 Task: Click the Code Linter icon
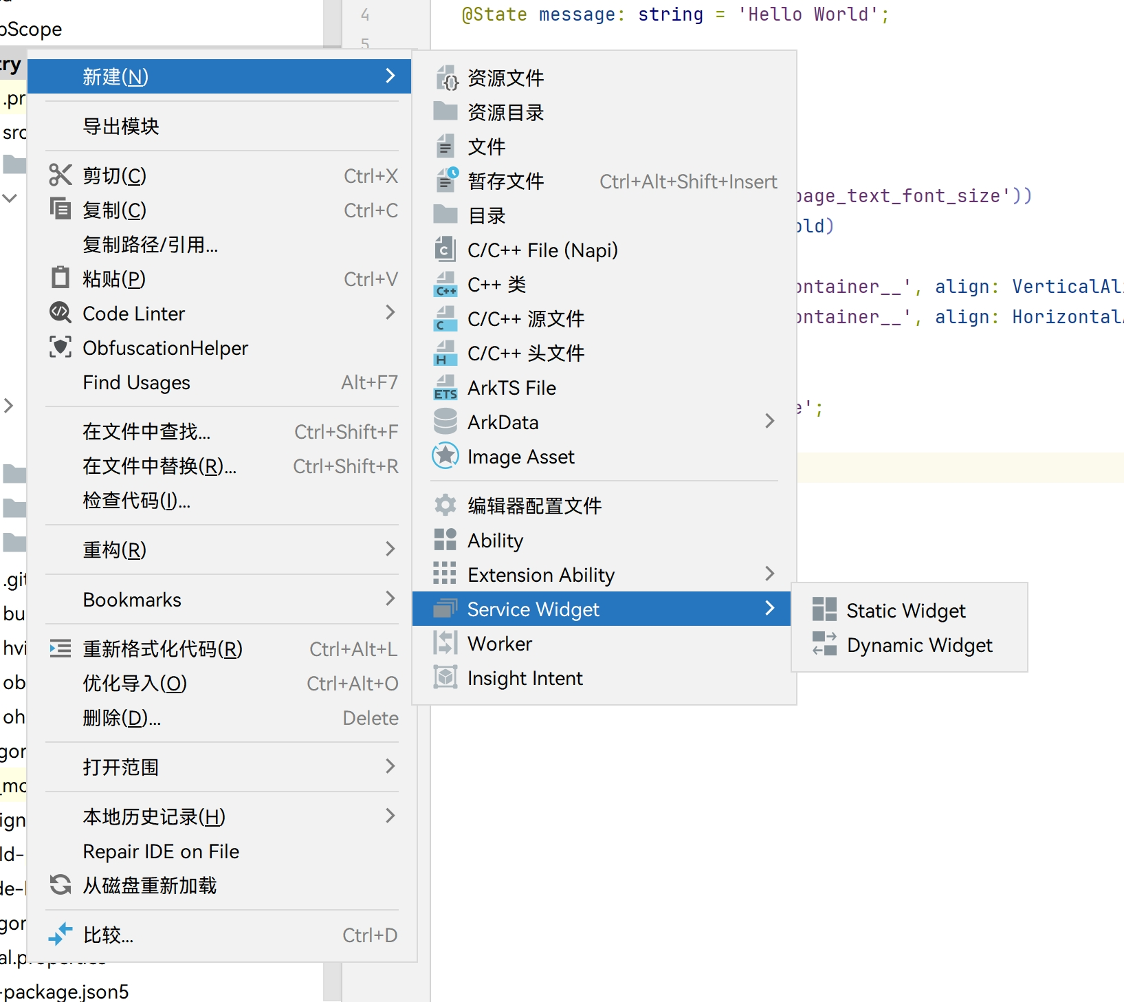point(60,313)
